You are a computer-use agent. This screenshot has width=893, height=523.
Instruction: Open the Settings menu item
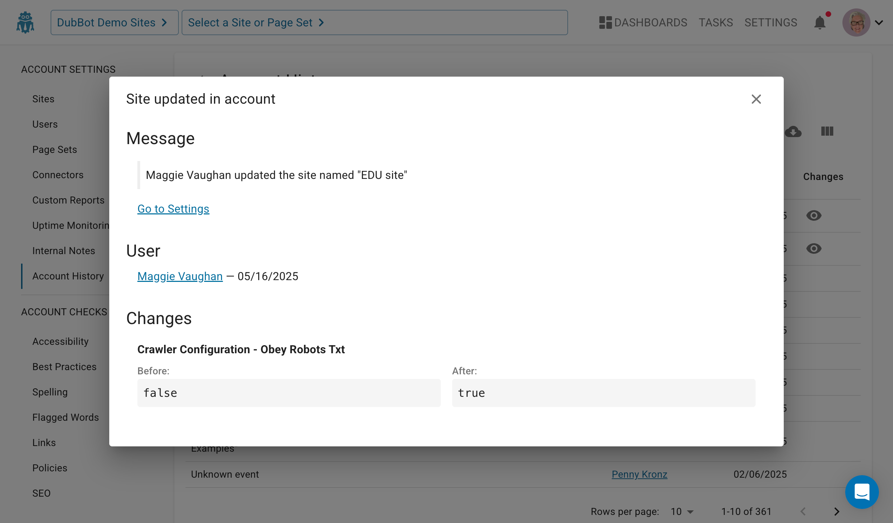(770, 23)
